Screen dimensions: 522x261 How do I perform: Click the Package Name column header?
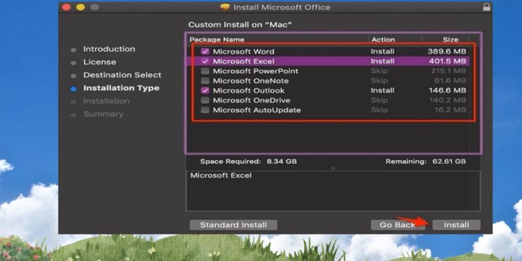(x=217, y=40)
